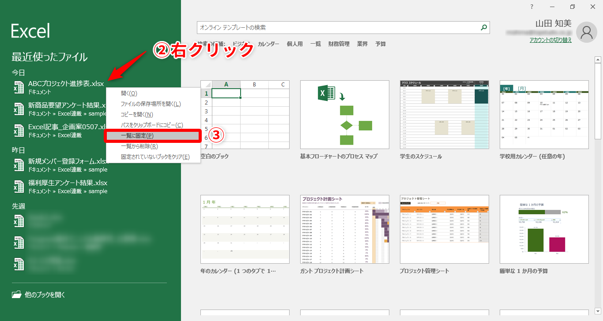Click the file icon beside 福利厚生アンケート結果.xlsx
Image resolution: width=603 pixels, height=321 pixels.
pyautogui.click(x=19, y=187)
